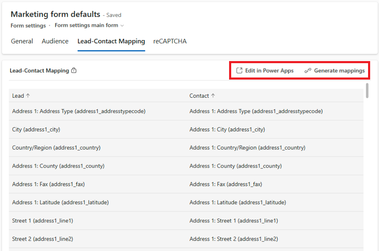Click the sort arrow next to Contact
Image resolution: width=379 pixels, height=251 pixels.
pos(213,96)
